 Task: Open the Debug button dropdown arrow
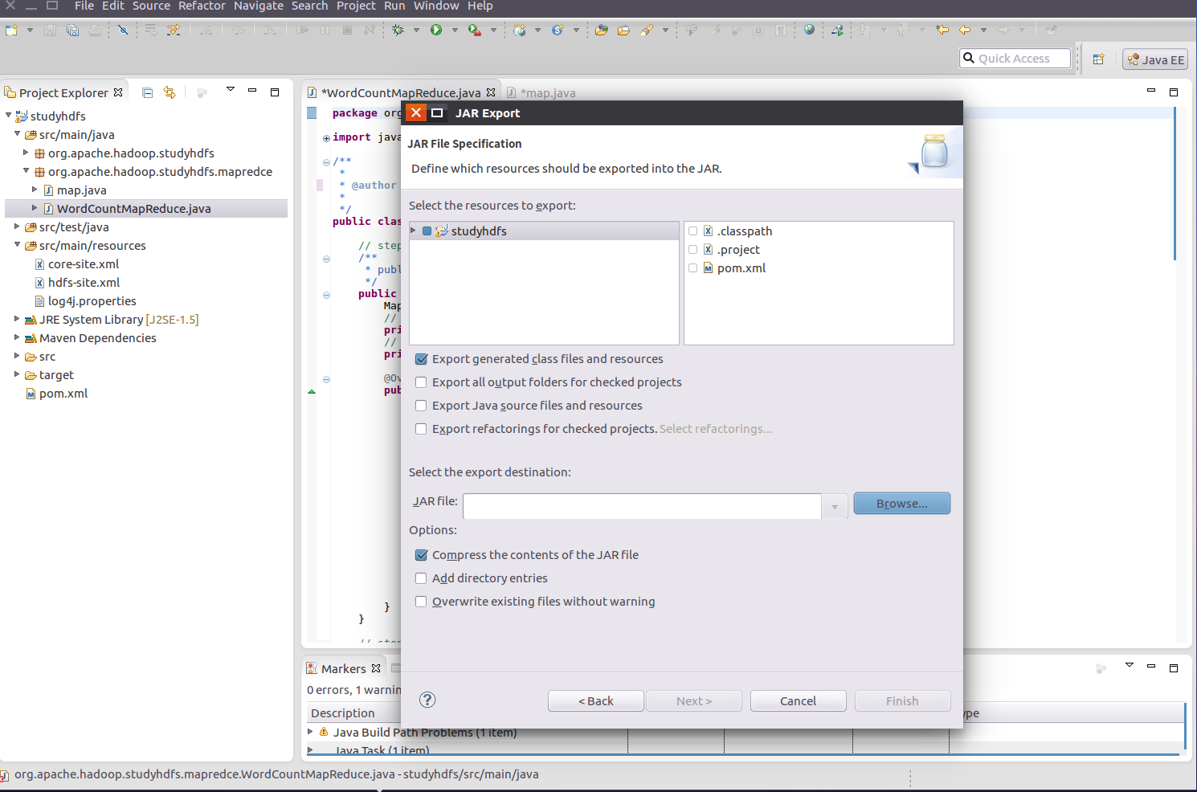tap(416, 31)
